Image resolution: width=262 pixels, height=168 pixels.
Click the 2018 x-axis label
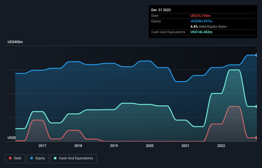[78, 146]
